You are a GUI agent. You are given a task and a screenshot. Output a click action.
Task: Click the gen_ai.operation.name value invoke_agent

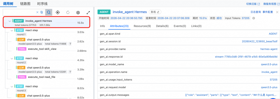tap(269, 72)
